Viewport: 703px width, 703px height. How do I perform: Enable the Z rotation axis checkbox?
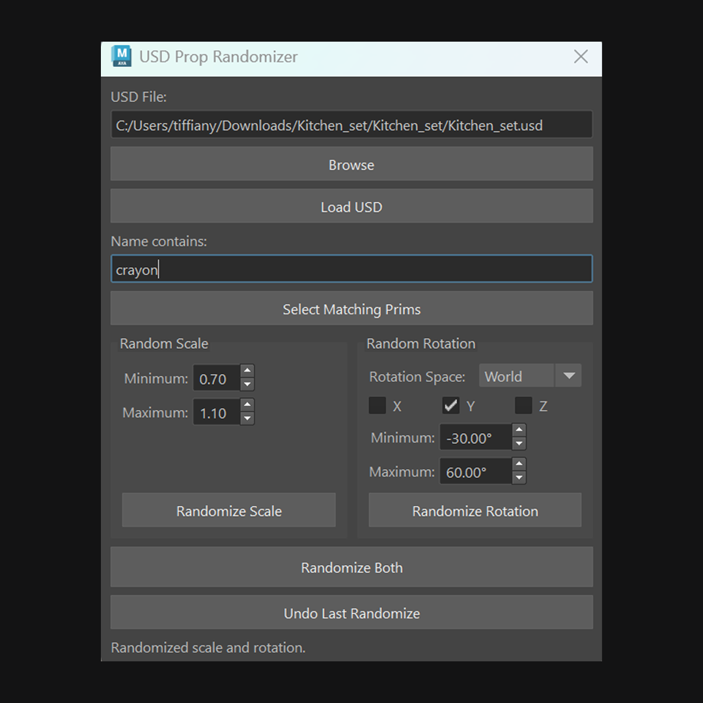click(x=523, y=406)
